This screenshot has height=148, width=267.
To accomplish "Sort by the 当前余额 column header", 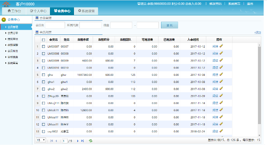I will coord(83,40).
